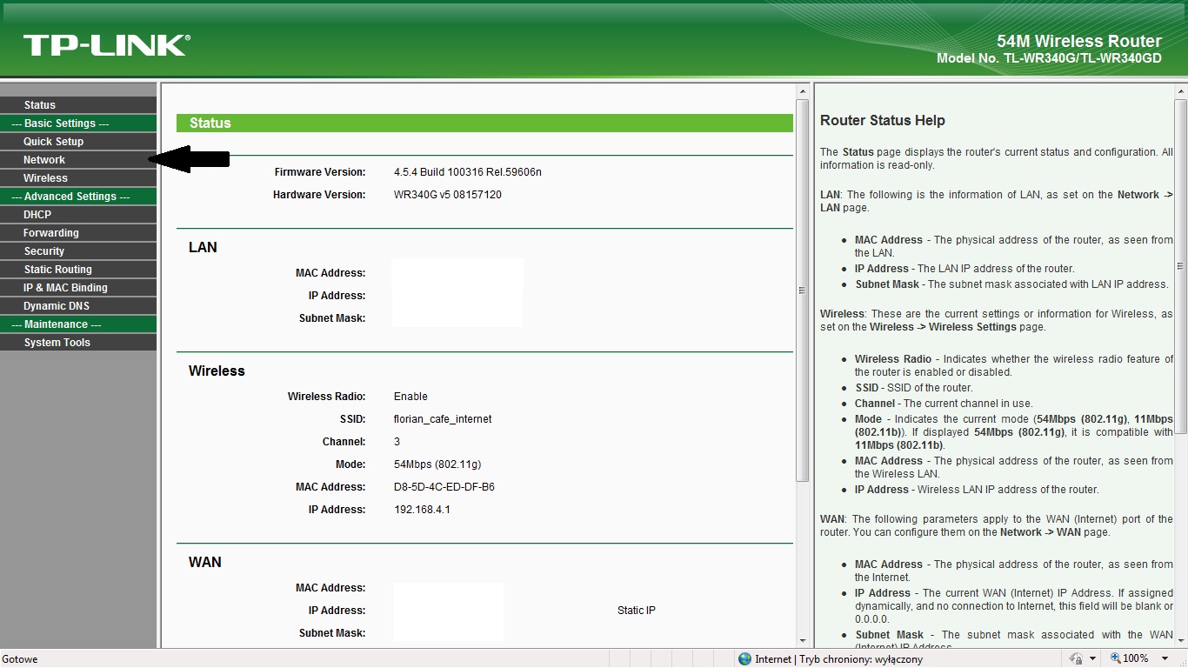Screen dimensions: 1188x668
Task: Go to Dynamic DNS in the sidebar
Action: click(x=78, y=306)
